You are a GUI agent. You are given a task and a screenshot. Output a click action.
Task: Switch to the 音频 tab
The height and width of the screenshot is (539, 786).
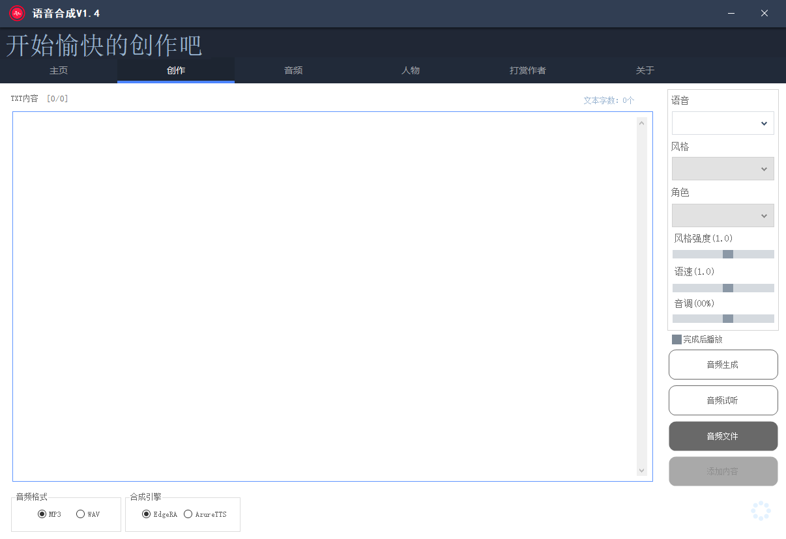[x=293, y=70]
